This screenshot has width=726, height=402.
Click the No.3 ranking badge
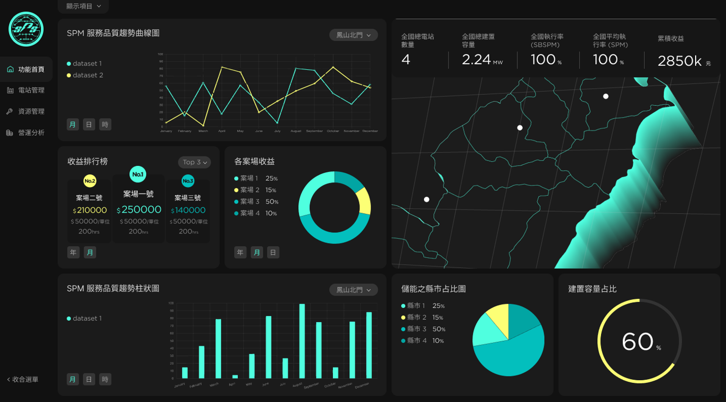188,181
